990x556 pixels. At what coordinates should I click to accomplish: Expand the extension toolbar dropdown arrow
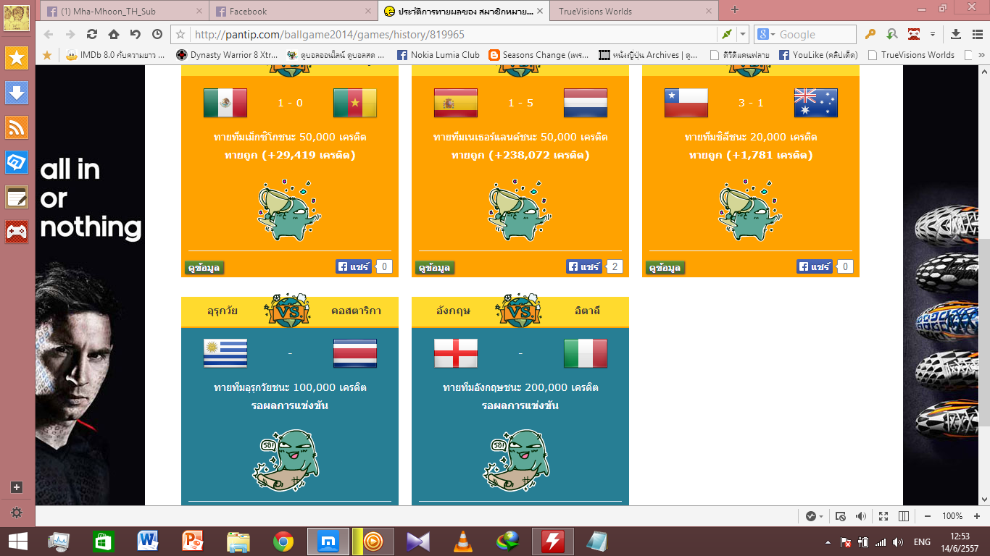[933, 34]
